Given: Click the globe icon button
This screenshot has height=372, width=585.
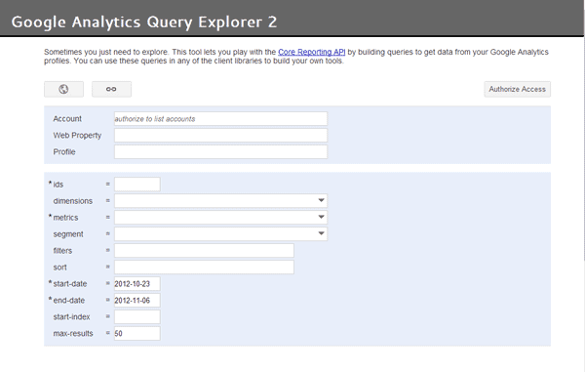Looking at the screenshot, I should pos(63,89).
